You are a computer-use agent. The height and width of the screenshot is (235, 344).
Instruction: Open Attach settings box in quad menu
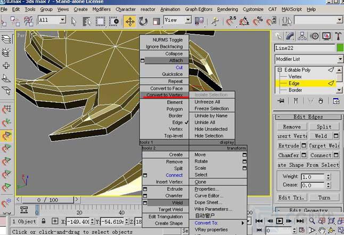(x=142, y=60)
